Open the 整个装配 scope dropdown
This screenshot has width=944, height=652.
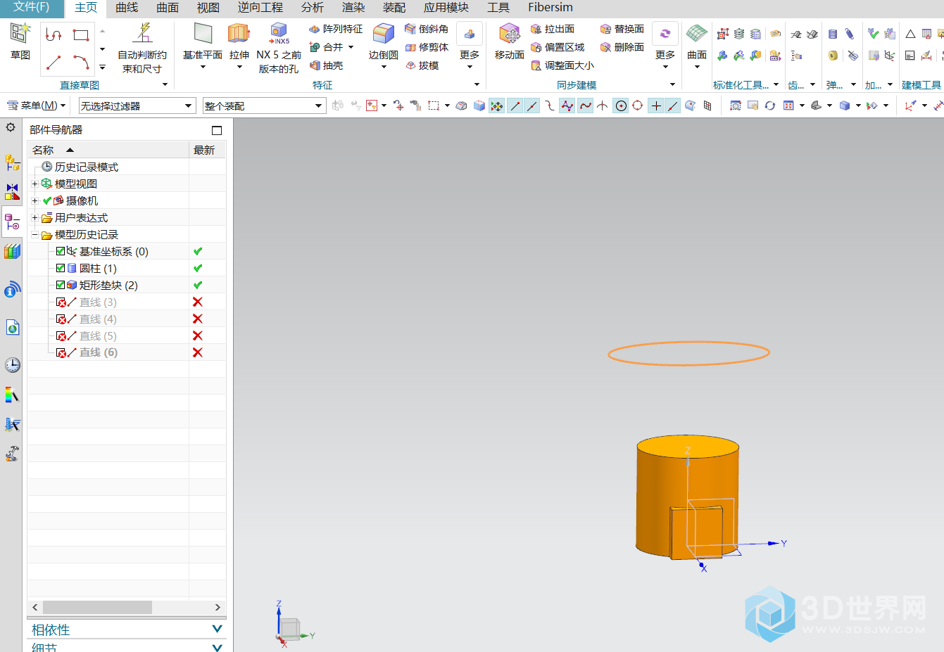coord(264,106)
